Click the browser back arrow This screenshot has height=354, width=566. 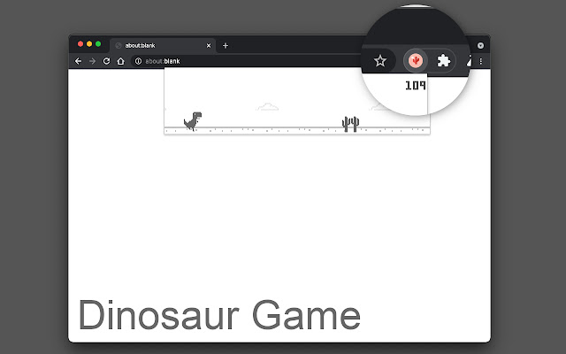pos(78,61)
